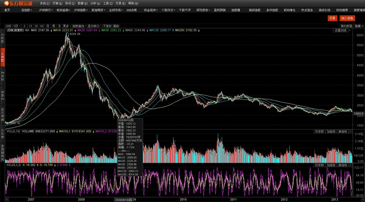The image size is (365, 202).
Task: Open the 系统 menu
Action: (44, 3)
